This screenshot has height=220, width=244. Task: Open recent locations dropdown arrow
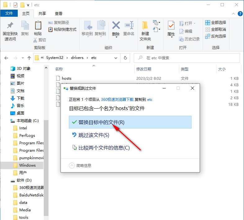pos(23,58)
